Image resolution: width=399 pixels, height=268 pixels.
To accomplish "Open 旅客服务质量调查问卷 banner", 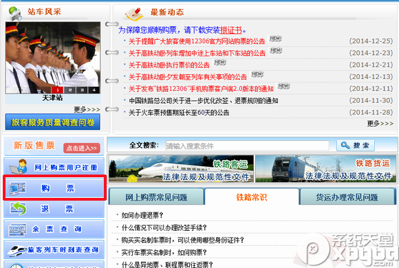I will point(53,122).
